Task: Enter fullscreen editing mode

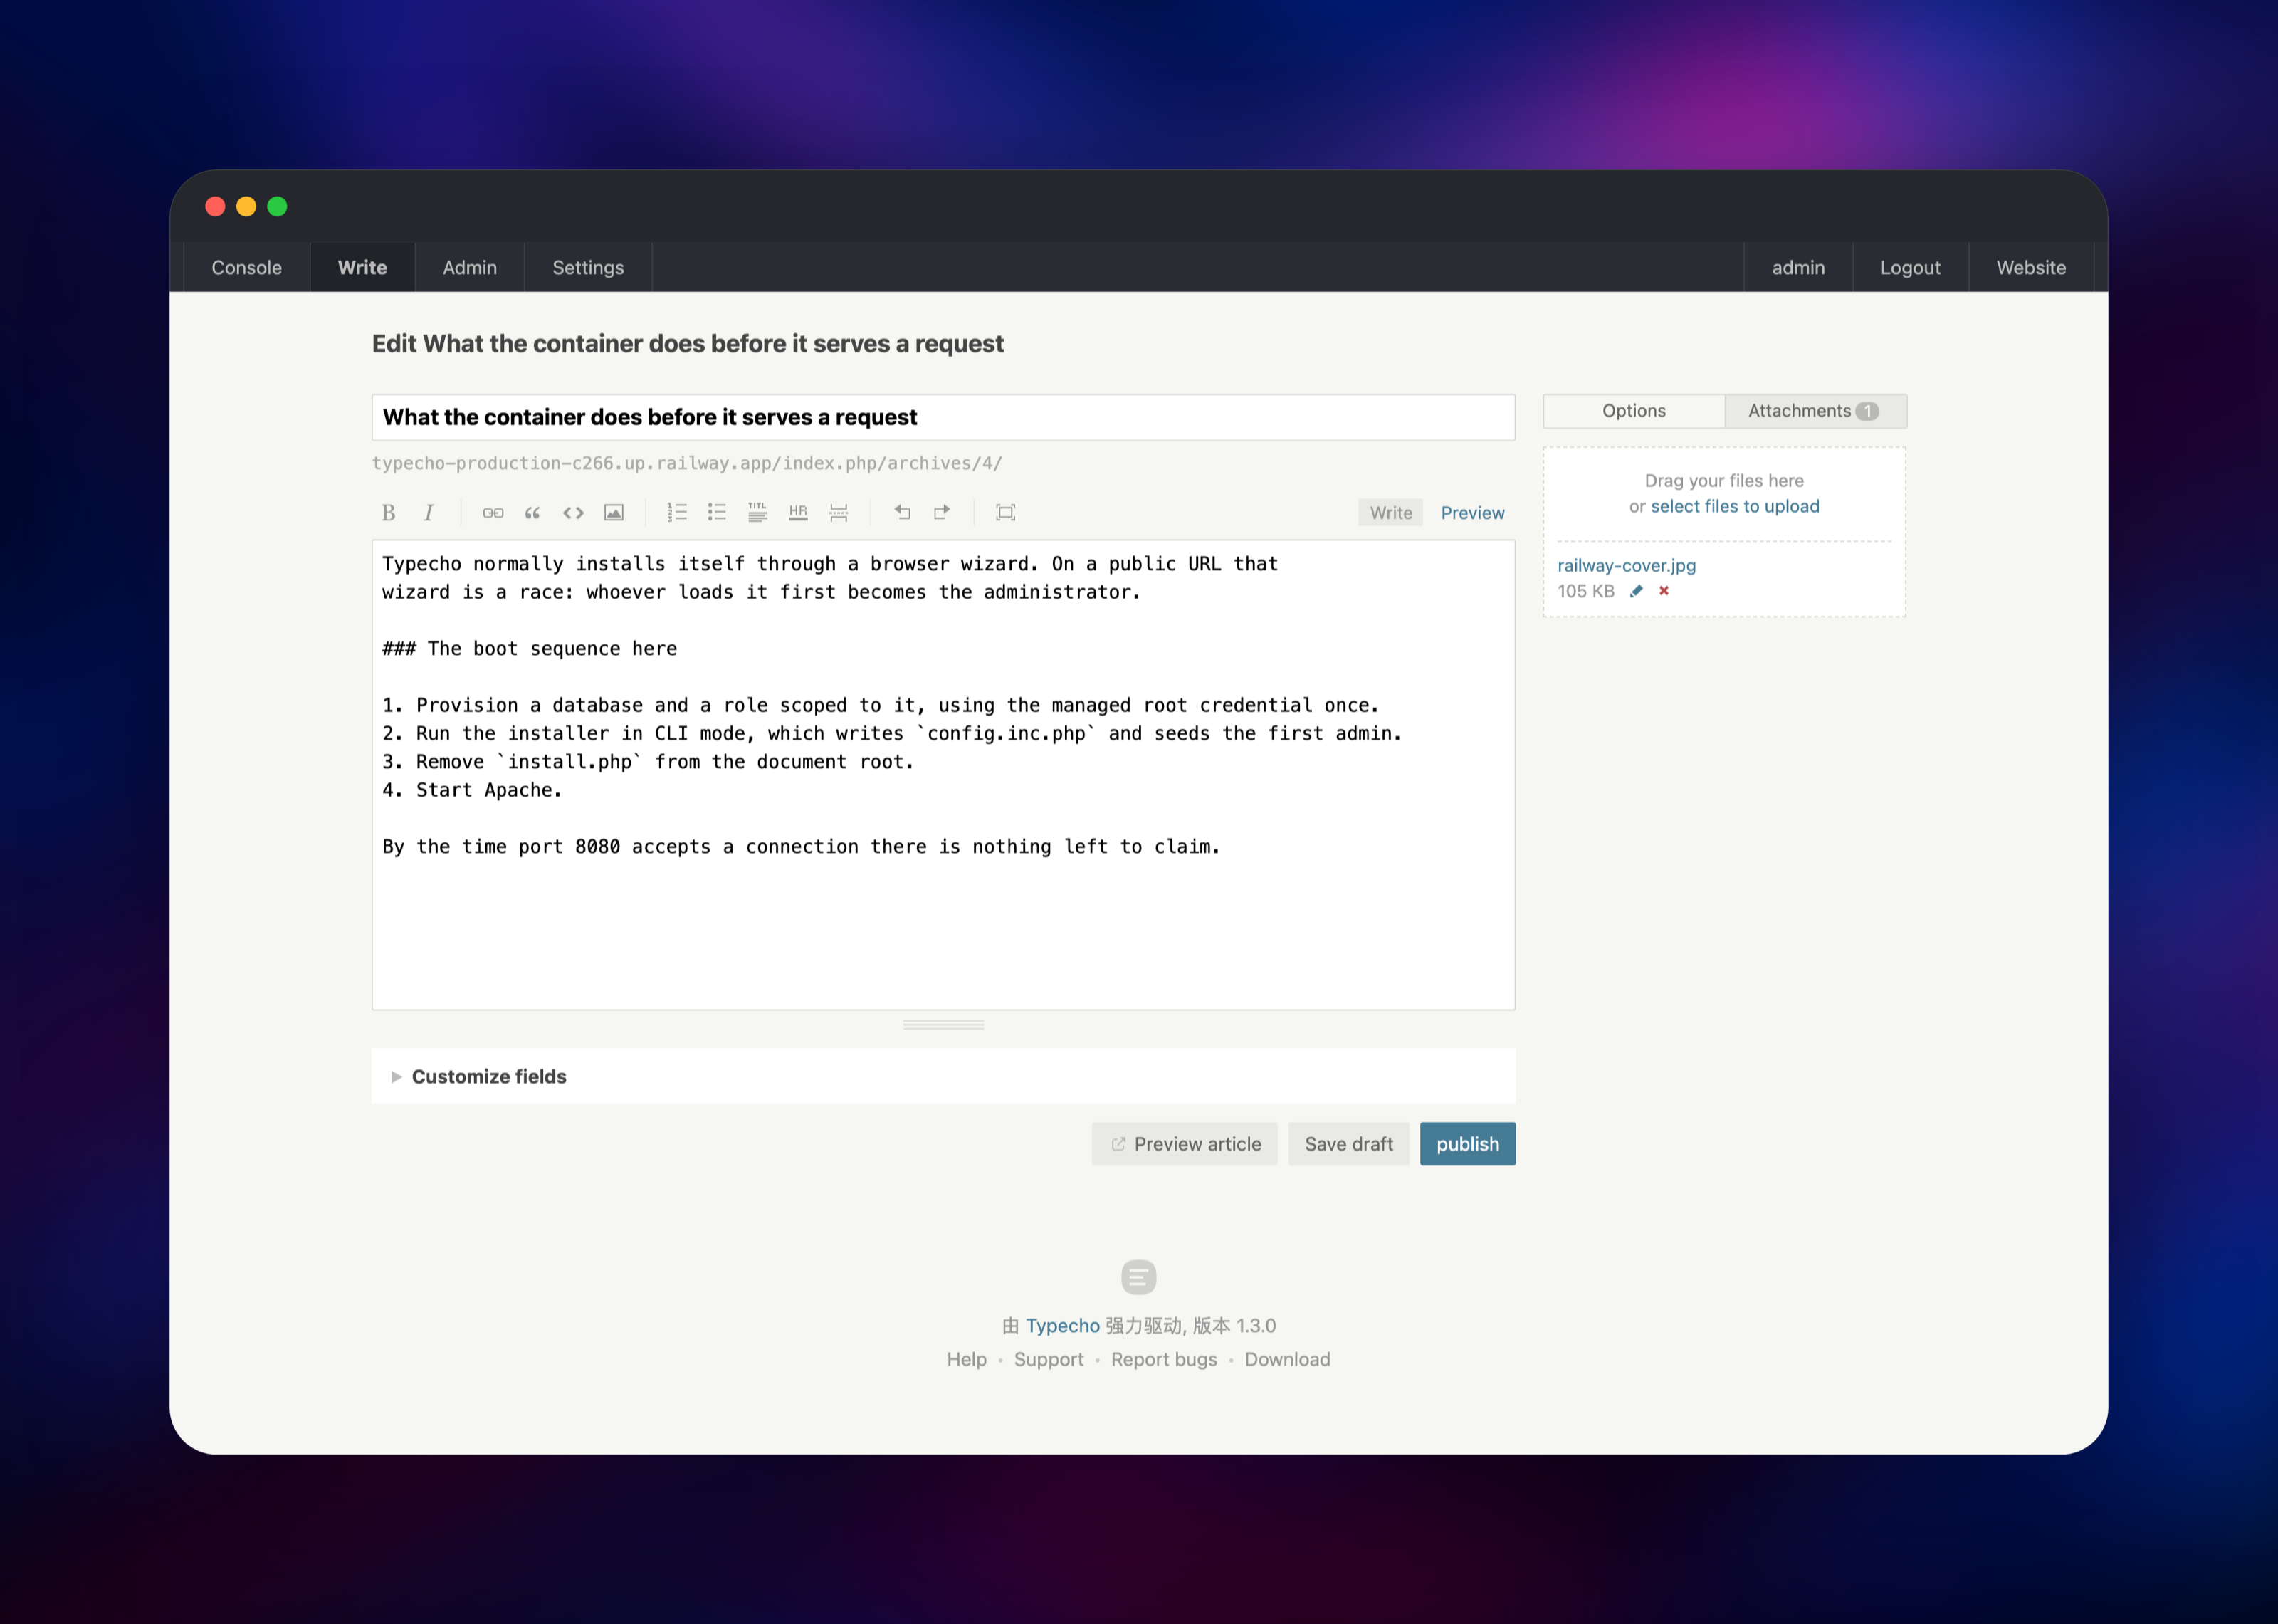Action: point(1006,512)
